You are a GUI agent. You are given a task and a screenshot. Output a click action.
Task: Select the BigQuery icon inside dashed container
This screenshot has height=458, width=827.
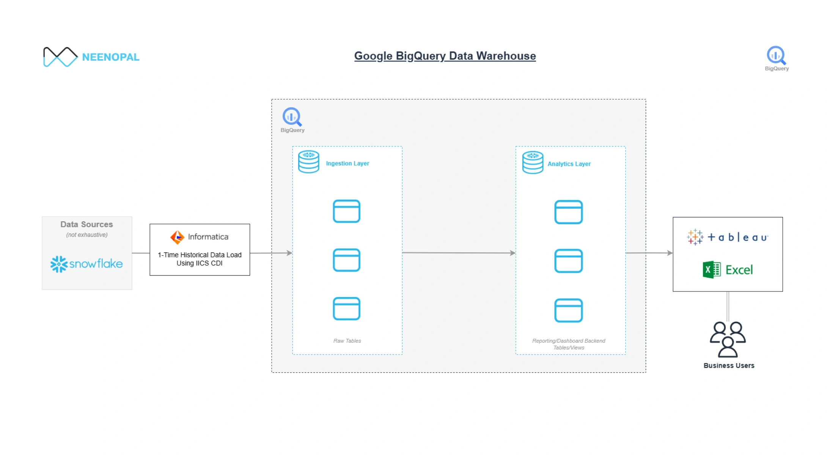292,117
